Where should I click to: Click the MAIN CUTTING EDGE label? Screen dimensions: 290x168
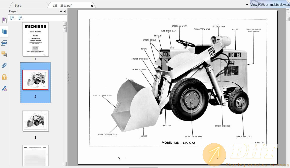108,134
